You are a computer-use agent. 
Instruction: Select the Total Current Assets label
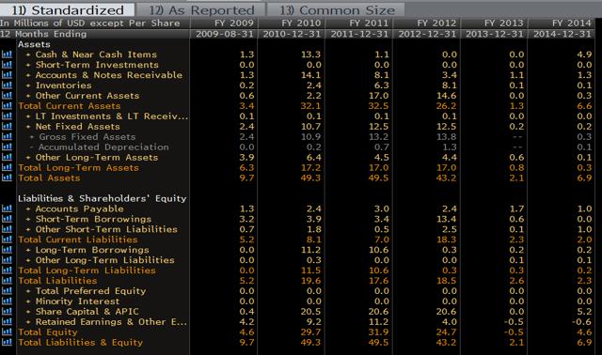(69, 106)
